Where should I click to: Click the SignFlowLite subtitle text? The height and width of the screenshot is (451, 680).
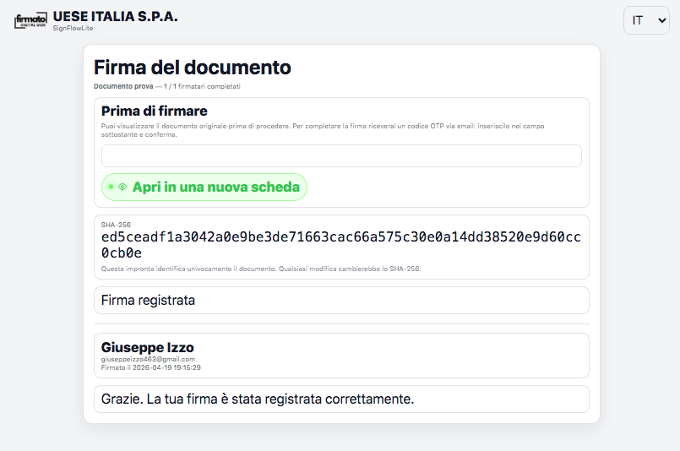[73, 29]
